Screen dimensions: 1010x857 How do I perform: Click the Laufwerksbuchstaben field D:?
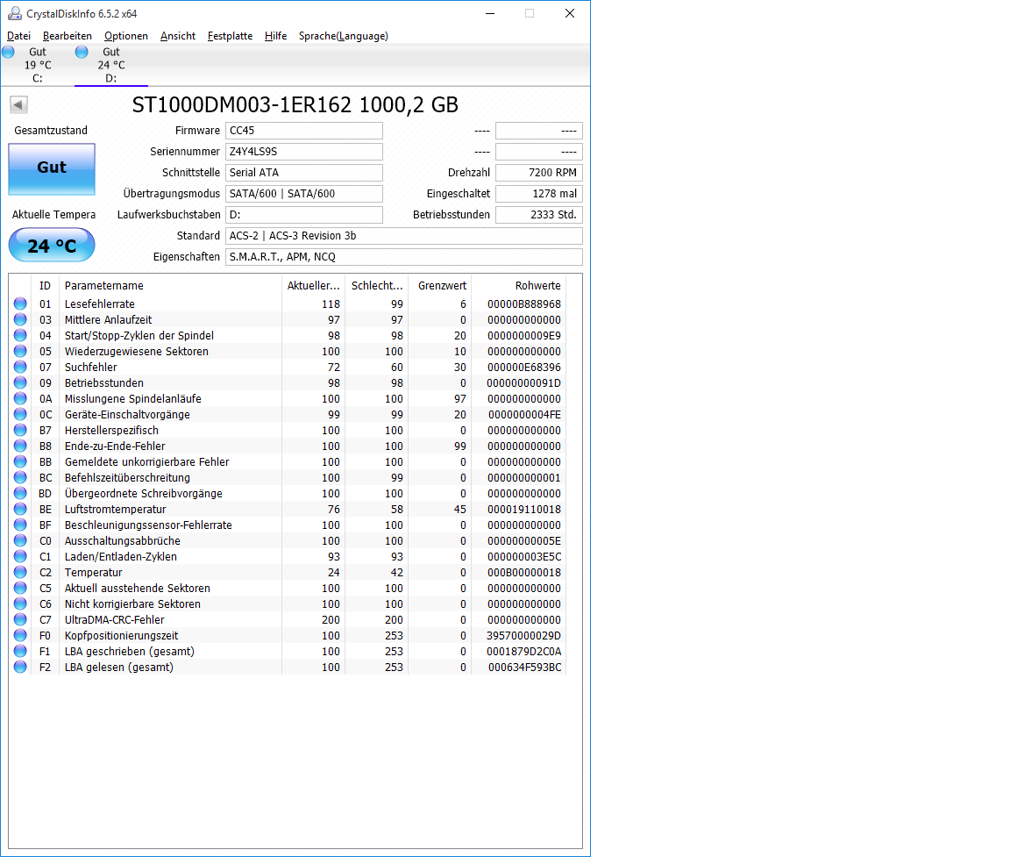[x=304, y=215]
